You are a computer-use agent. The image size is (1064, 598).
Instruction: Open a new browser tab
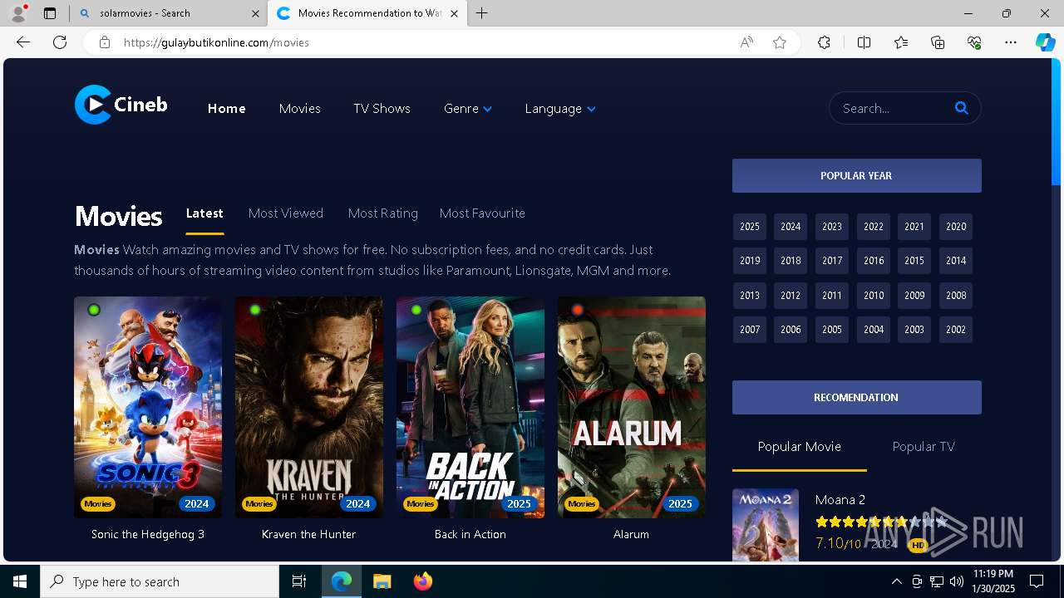coord(481,13)
